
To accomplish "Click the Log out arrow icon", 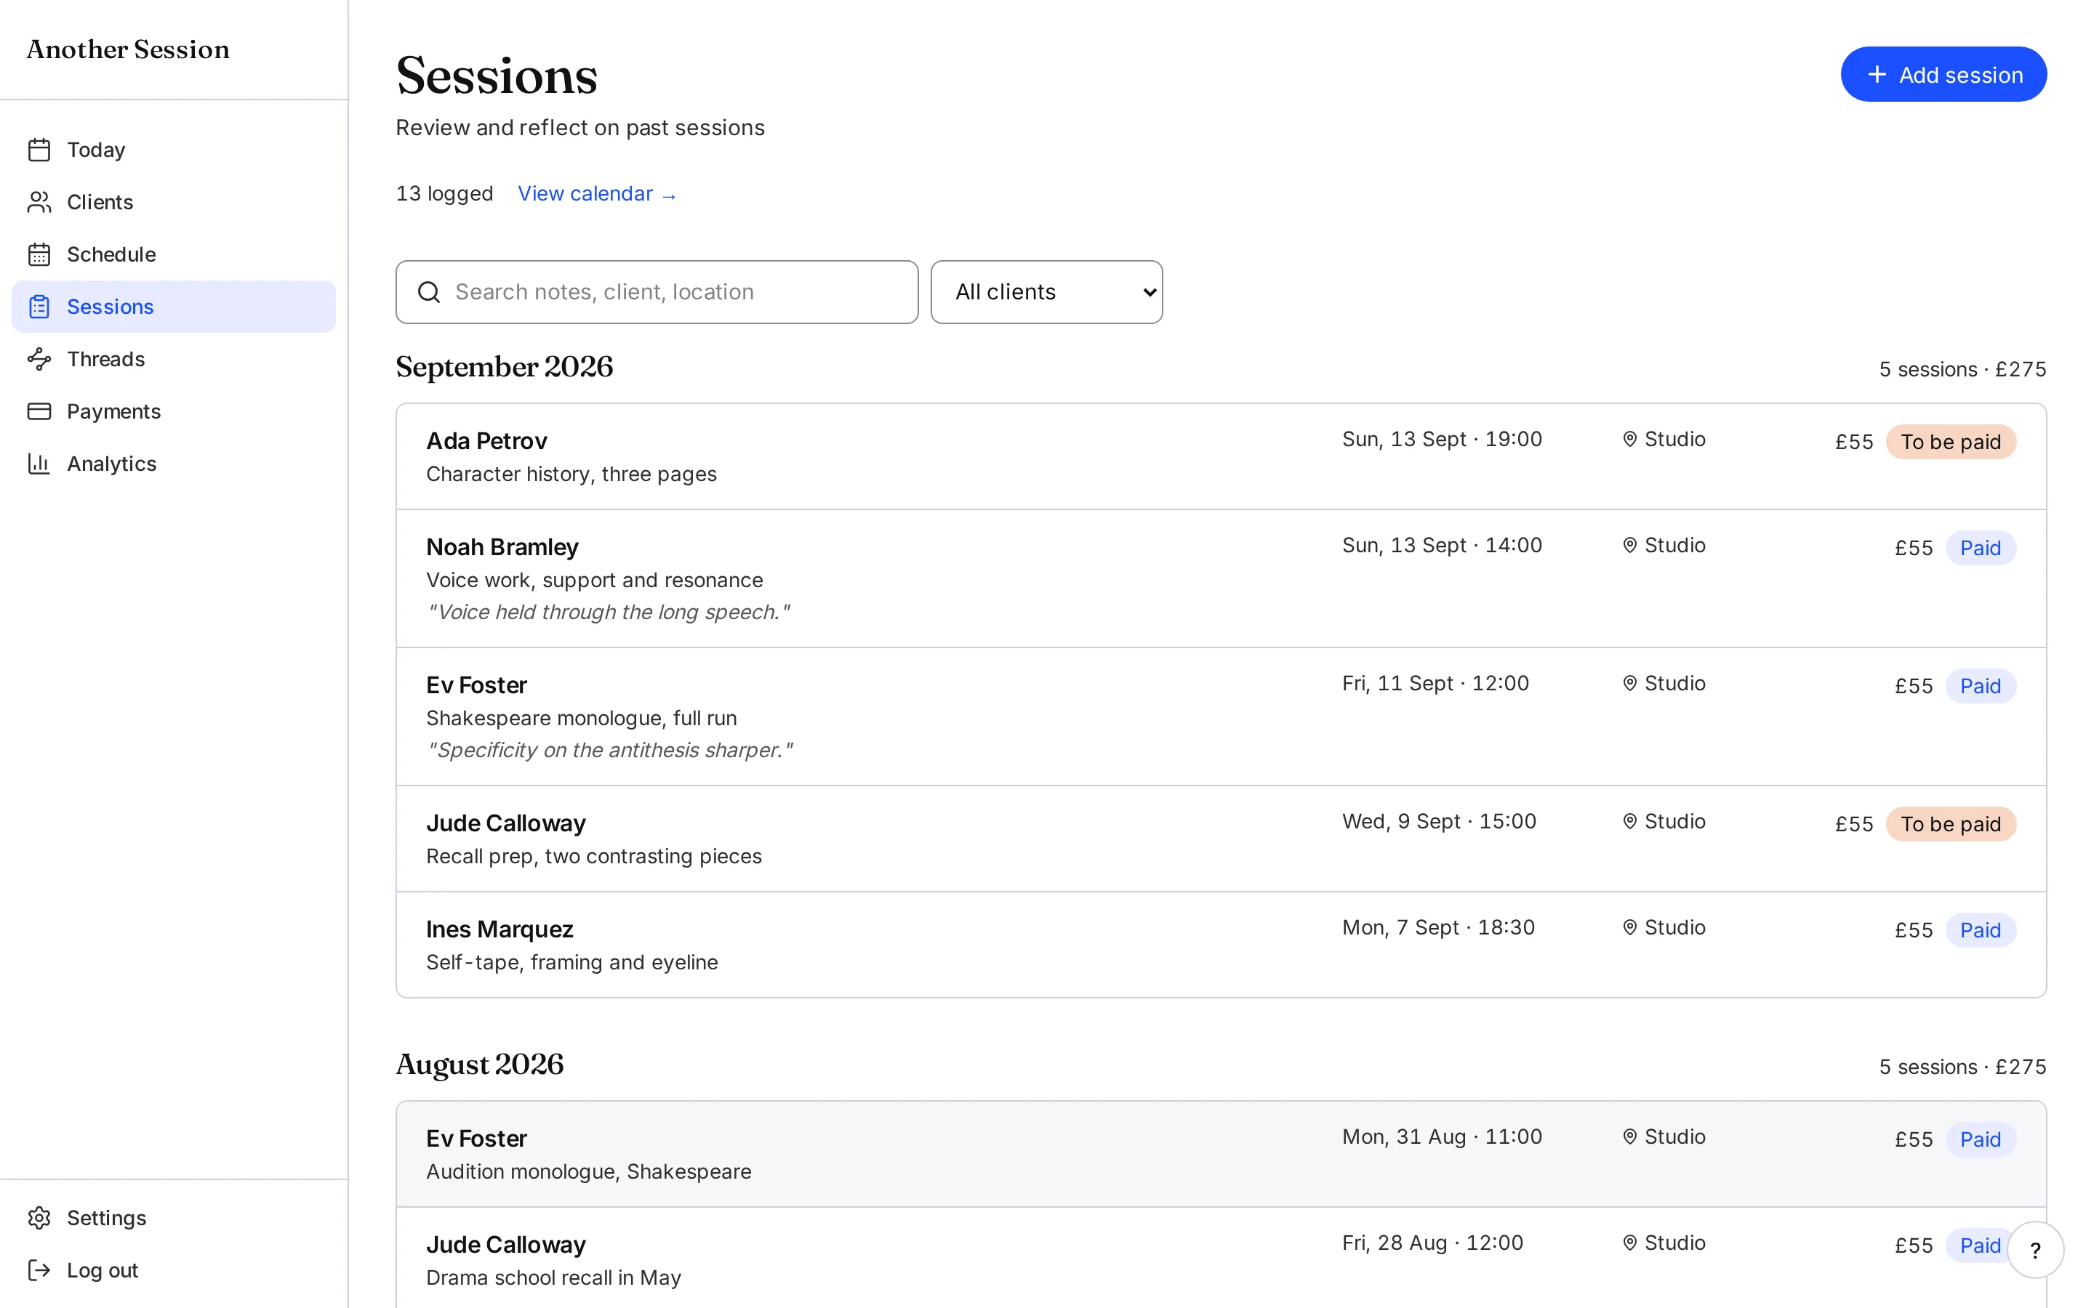I will click(x=39, y=1270).
